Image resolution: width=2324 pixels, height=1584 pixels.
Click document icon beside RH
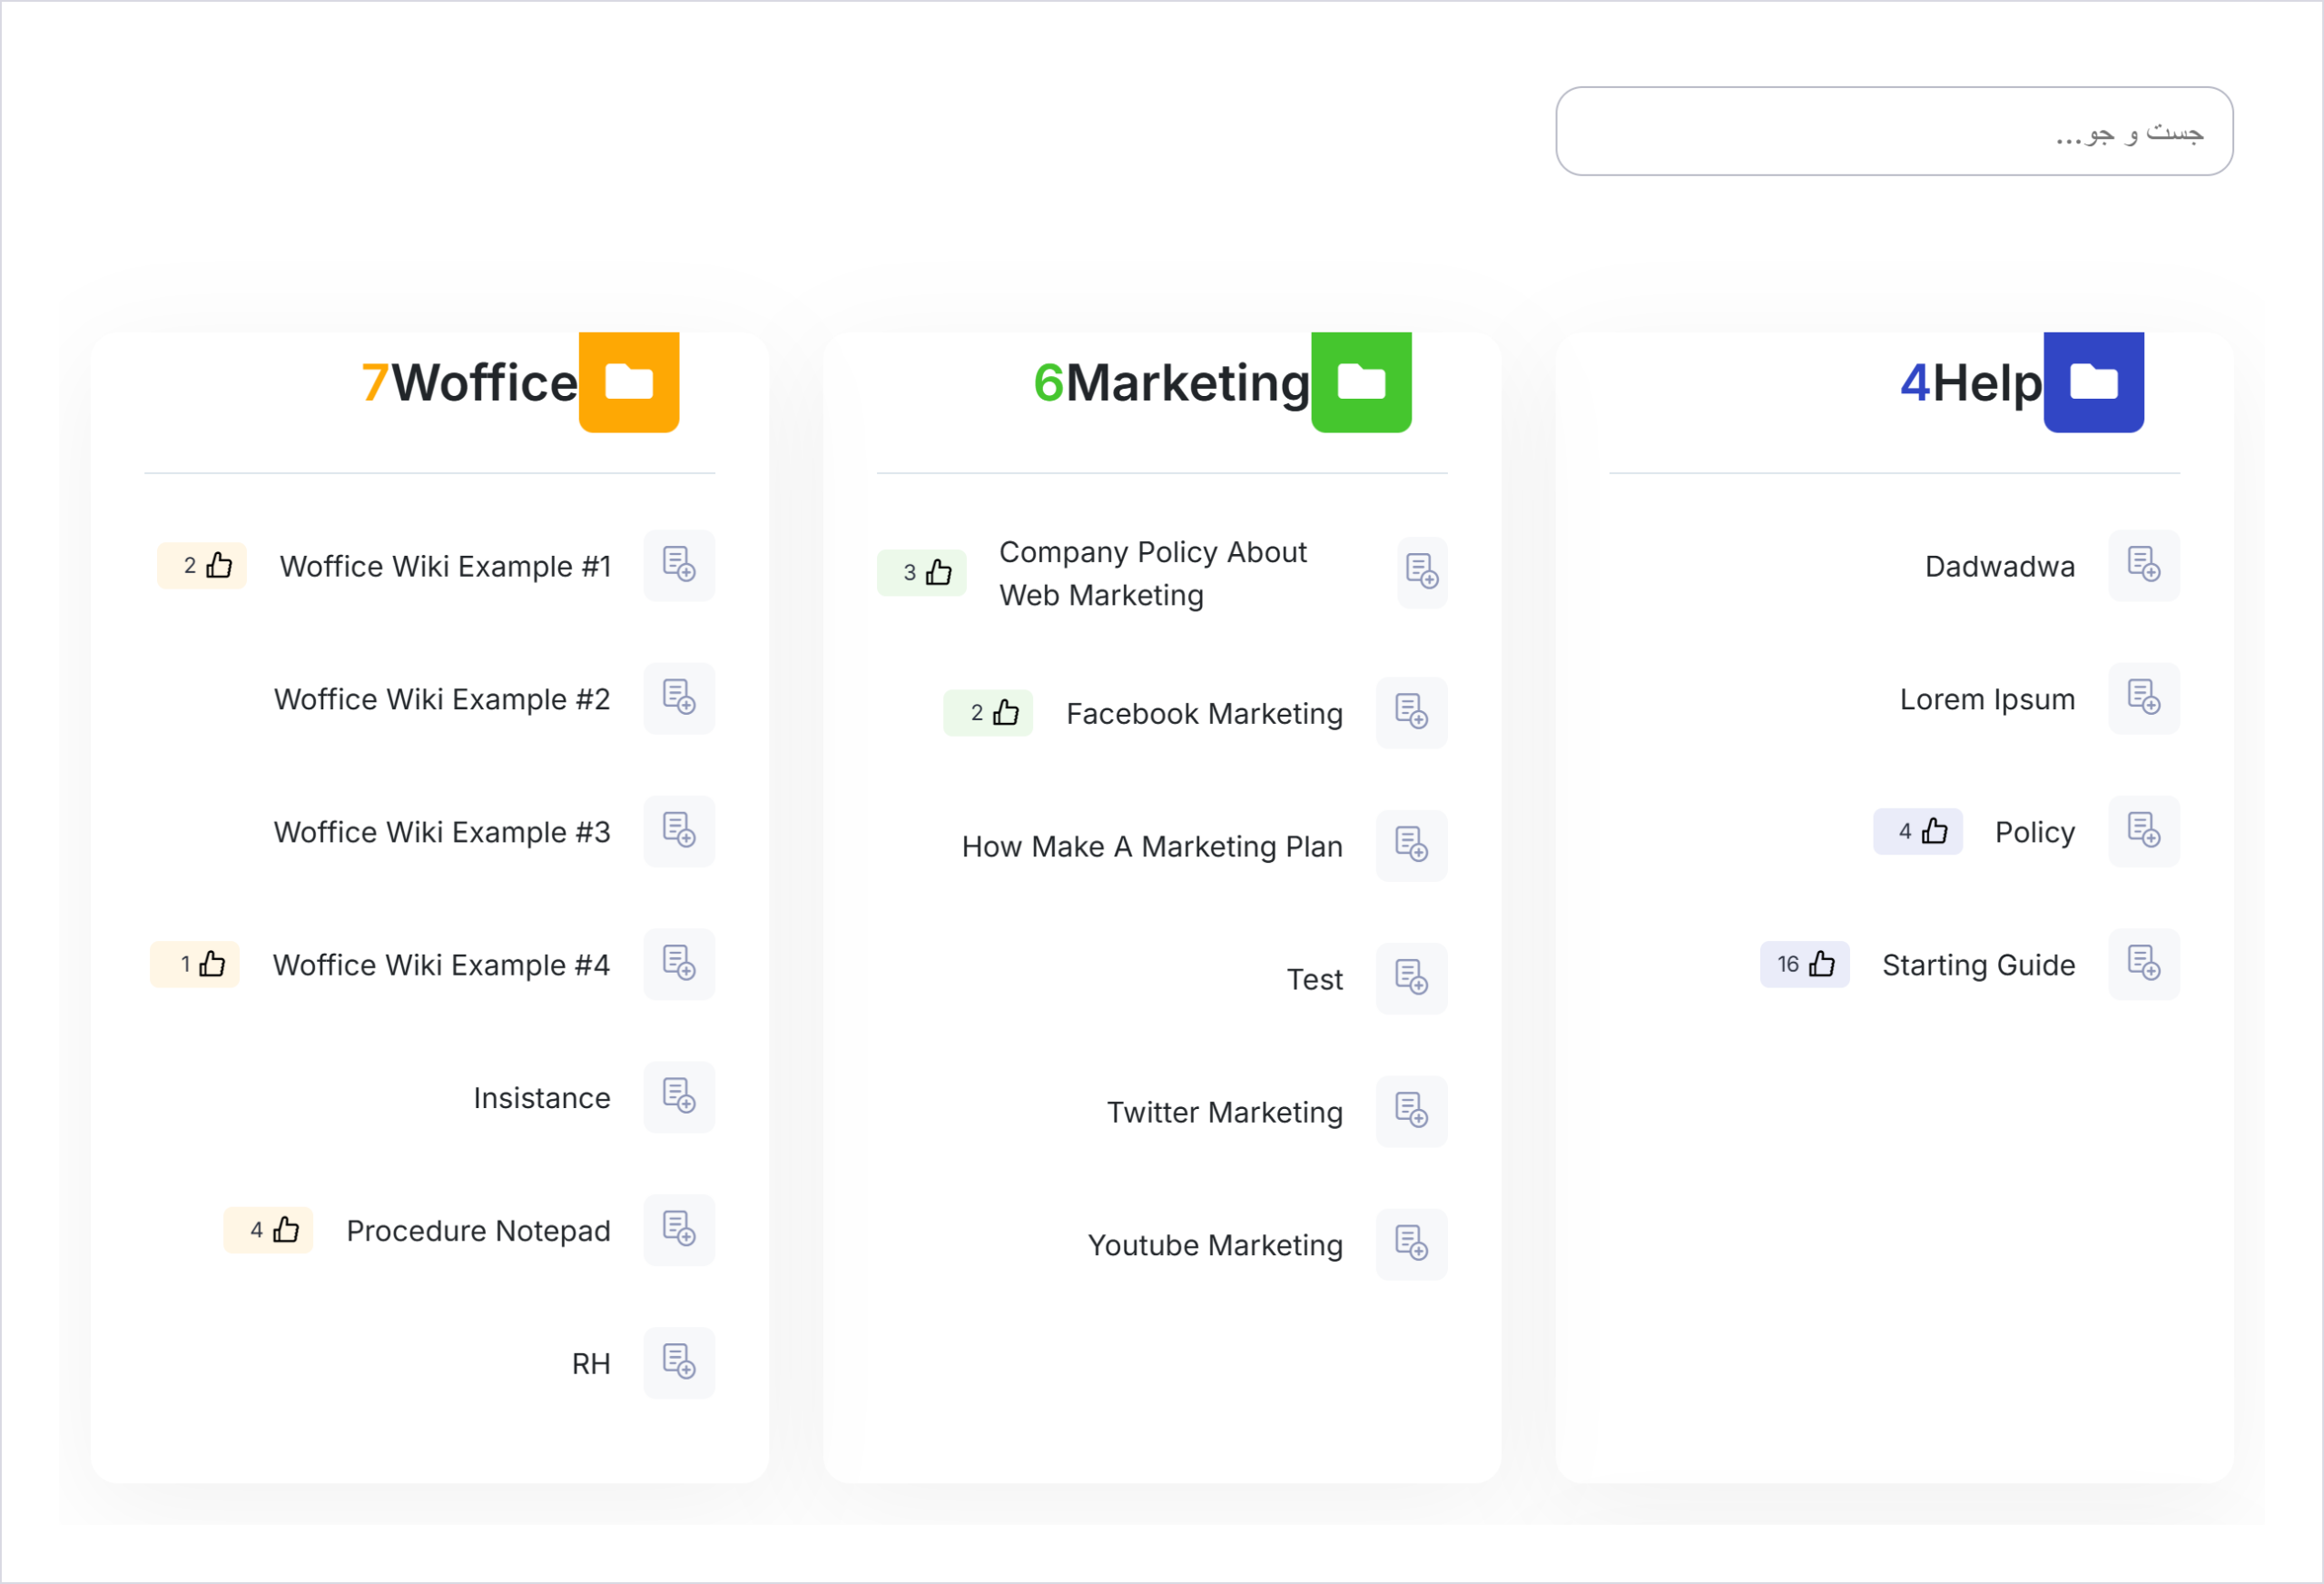[x=679, y=1363]
